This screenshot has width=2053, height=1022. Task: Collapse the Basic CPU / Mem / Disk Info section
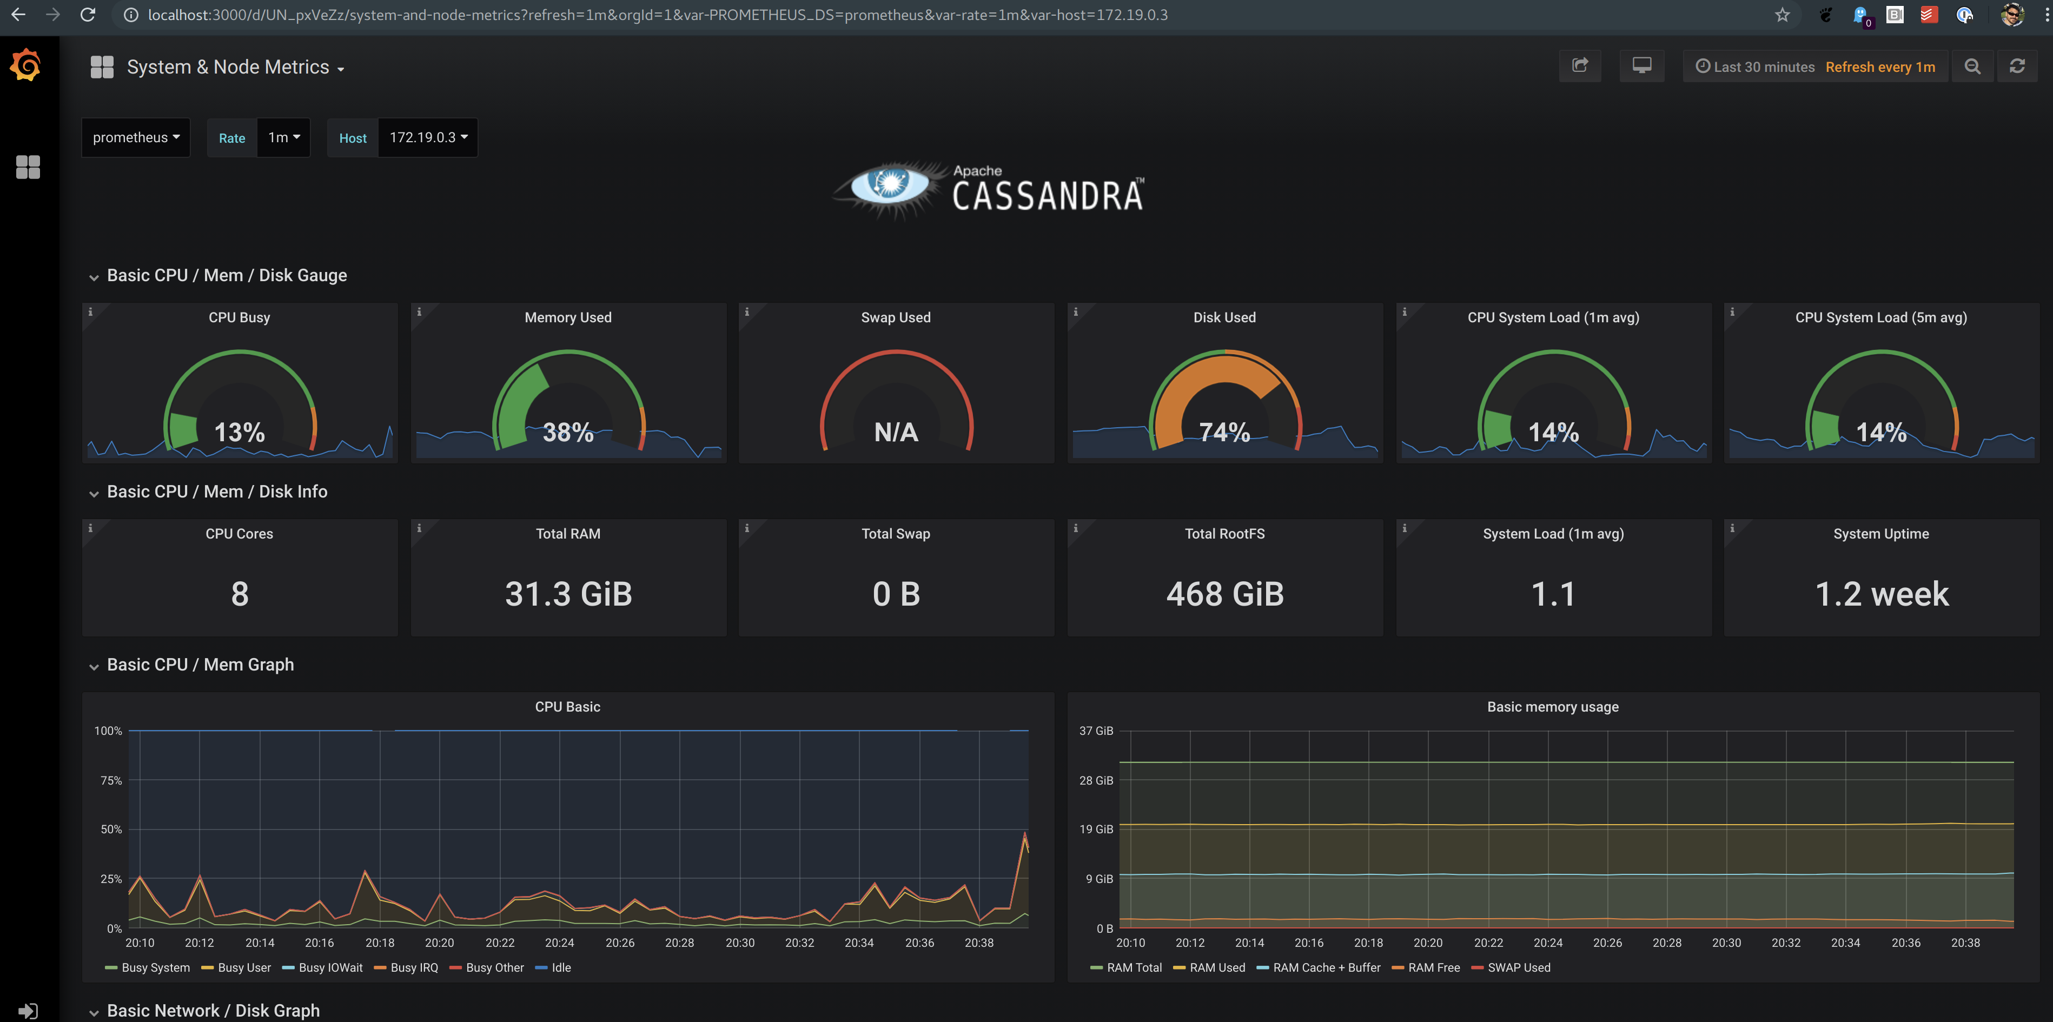tap(93, 492)
